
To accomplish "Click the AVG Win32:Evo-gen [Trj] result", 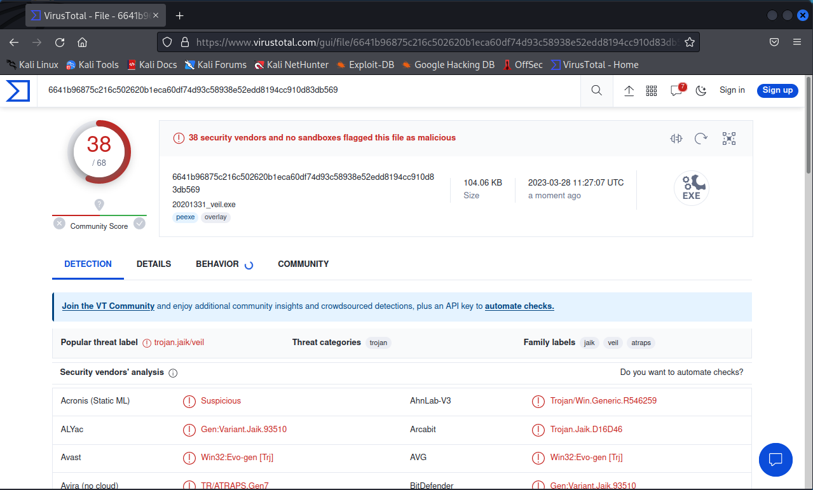I will (x=586, y=458).
